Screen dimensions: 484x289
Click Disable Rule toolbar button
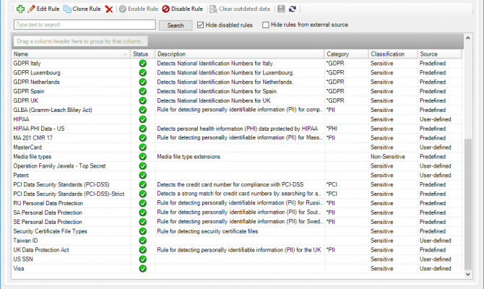pyautogui.click(x=183, y=9)
